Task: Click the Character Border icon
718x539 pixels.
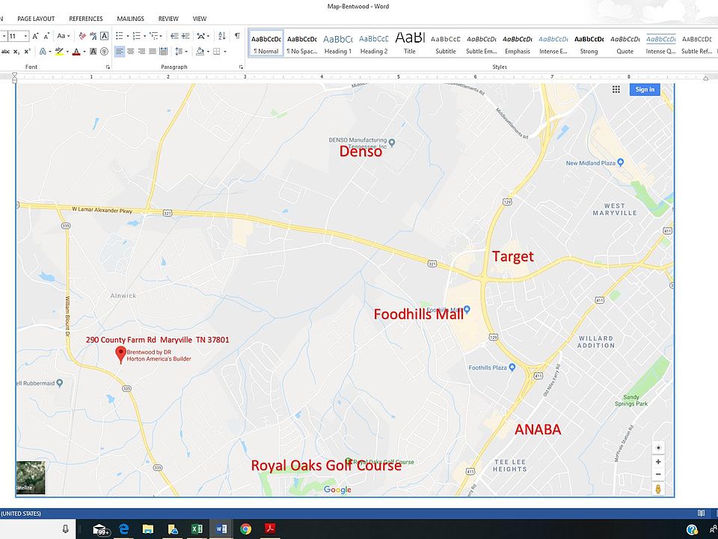Action: tap(105, 36)
